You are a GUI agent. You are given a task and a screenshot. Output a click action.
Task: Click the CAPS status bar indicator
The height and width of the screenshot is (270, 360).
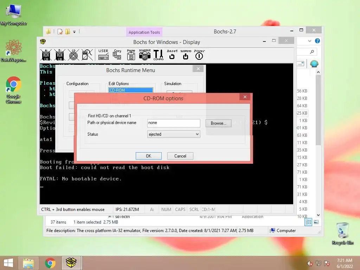(x=180, y=210)
